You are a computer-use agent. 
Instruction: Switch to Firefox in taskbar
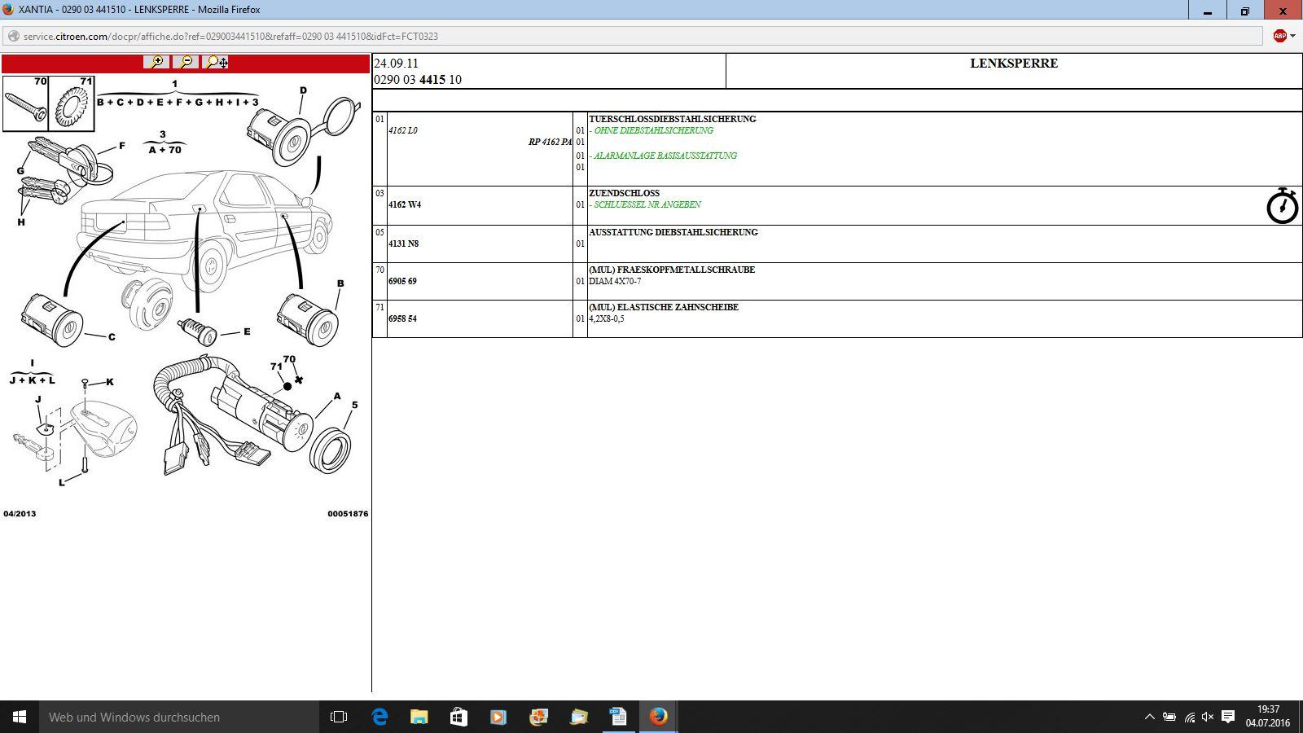[x=658, y=717]
